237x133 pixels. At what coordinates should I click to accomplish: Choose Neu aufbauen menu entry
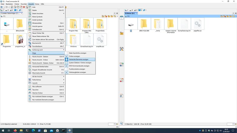(47, 87)
